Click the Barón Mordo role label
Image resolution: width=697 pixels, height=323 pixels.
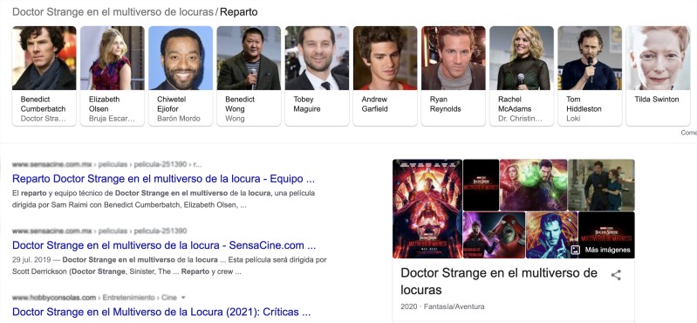point(179,119)
